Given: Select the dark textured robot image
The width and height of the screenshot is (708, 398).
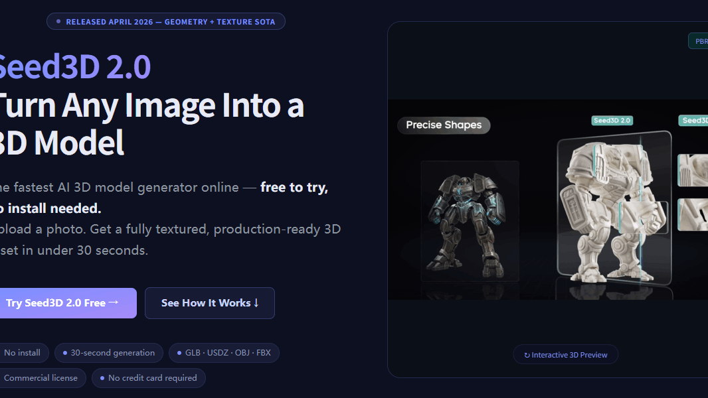Looking at the screenshot, I should (x=470, y=221).
